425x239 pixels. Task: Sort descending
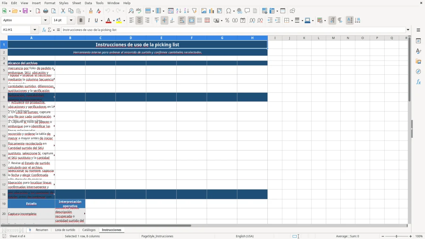(x=187, y=11)
